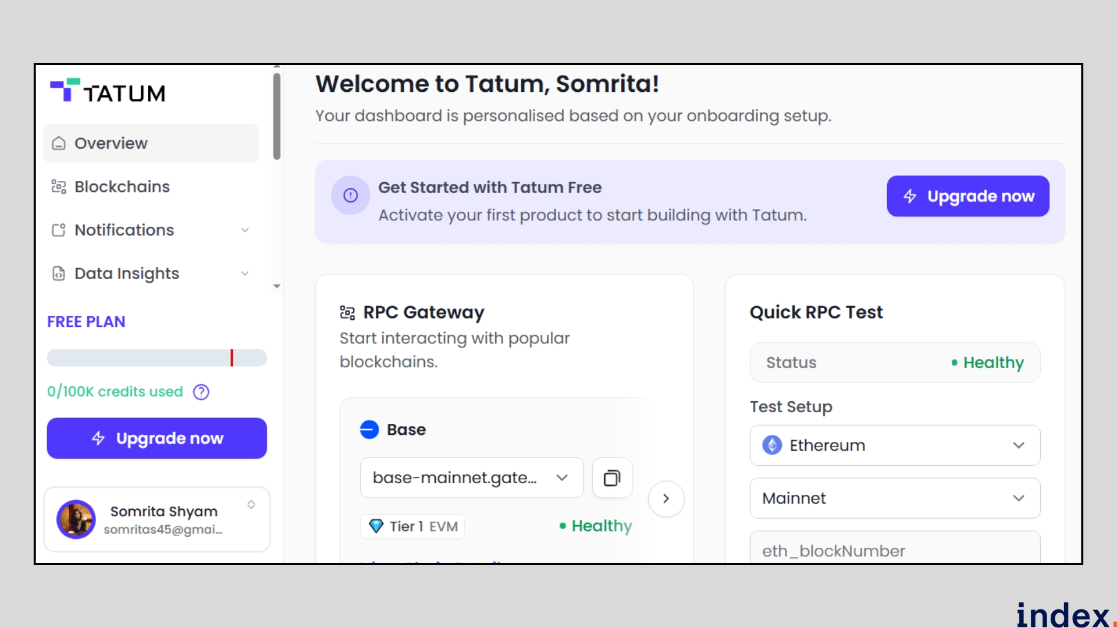Click the Blockchains sidebar icon
Image resolution: width=1117 pixels, height=628 pixels.
point(59,187)
